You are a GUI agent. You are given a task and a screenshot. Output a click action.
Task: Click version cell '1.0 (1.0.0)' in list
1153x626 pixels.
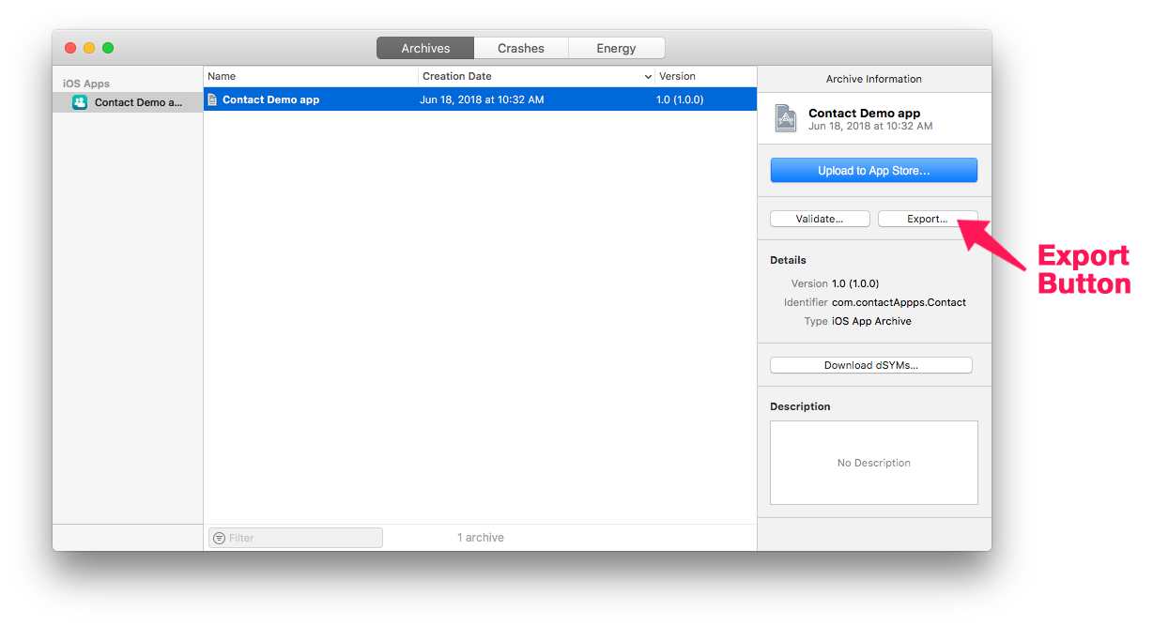point(680,99)
